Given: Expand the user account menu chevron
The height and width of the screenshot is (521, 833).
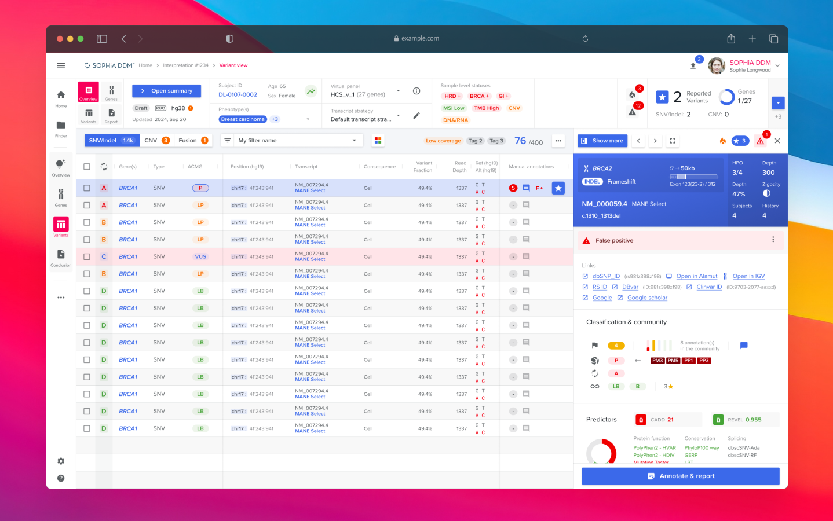Looking at the screenshot, I should click(777, 66).
